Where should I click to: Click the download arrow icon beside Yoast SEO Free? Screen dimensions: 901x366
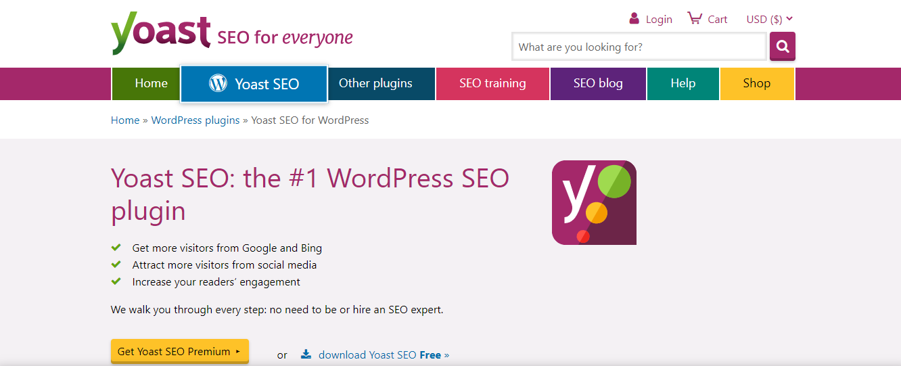306,354
